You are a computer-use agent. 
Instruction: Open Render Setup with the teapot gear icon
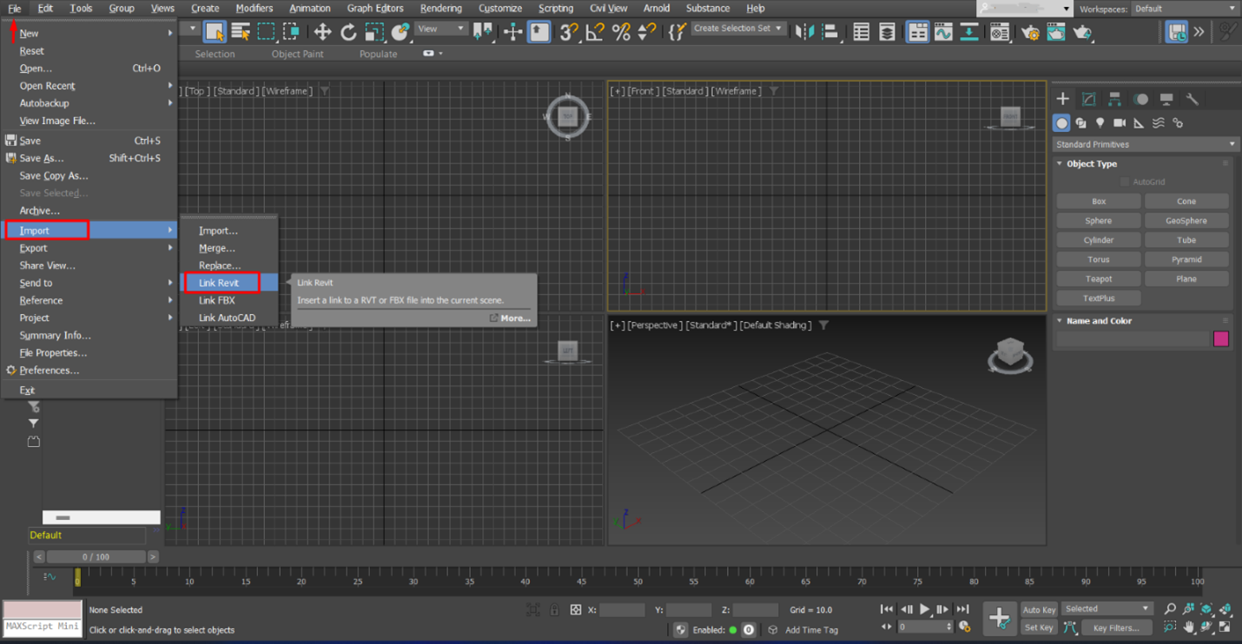click(x=1029, y=32)
